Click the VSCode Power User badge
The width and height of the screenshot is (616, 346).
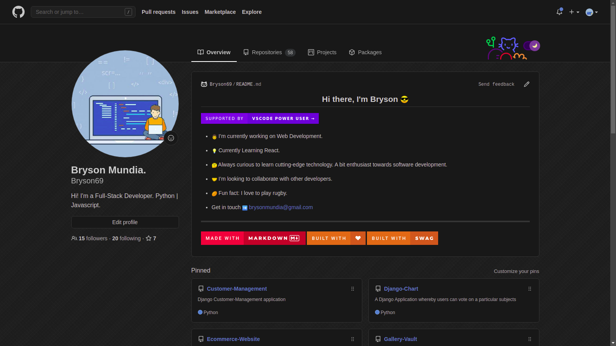click(260, 118)
